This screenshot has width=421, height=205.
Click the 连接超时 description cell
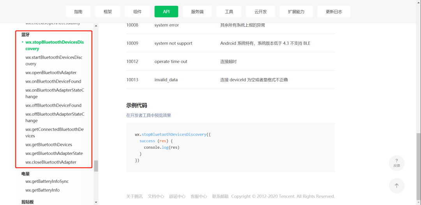(228, 61)
